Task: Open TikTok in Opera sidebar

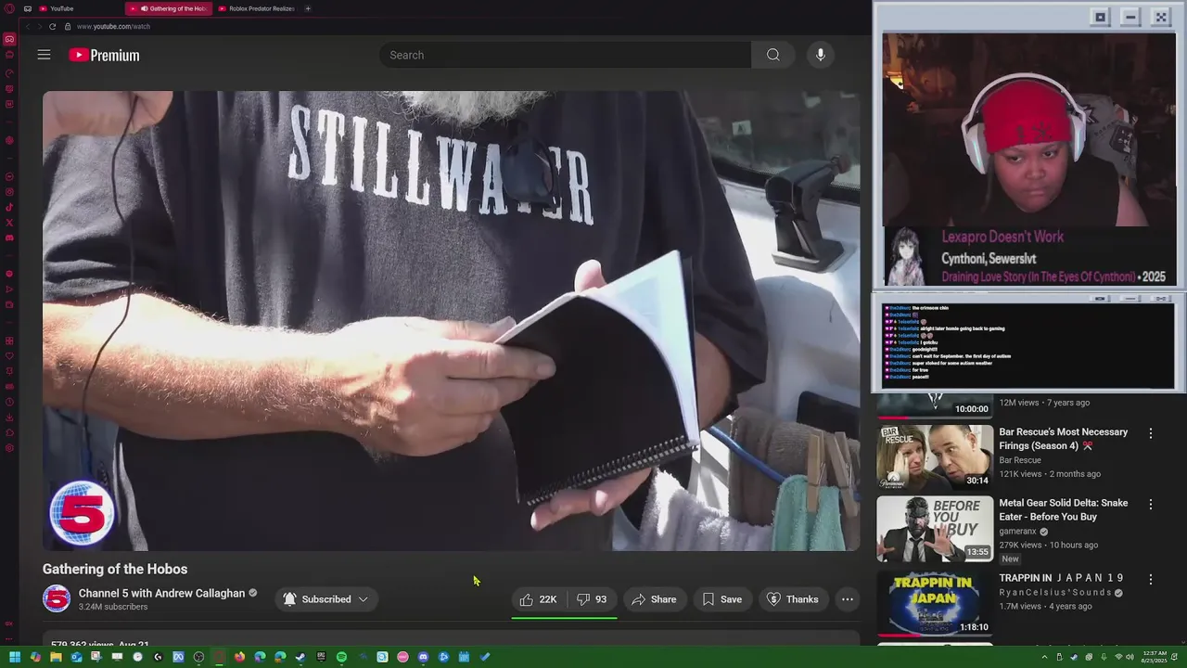Action: (x=9, y=207)
